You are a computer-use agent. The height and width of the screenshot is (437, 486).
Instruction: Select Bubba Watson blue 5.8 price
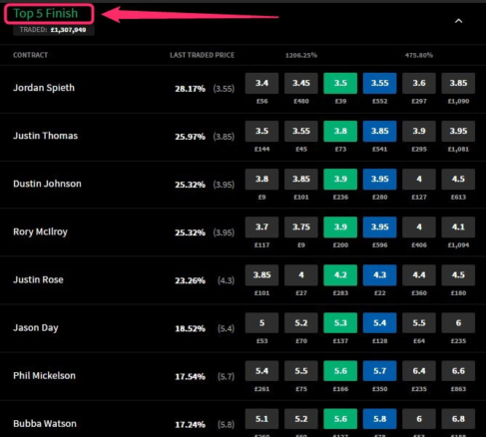tap(379, 419)
